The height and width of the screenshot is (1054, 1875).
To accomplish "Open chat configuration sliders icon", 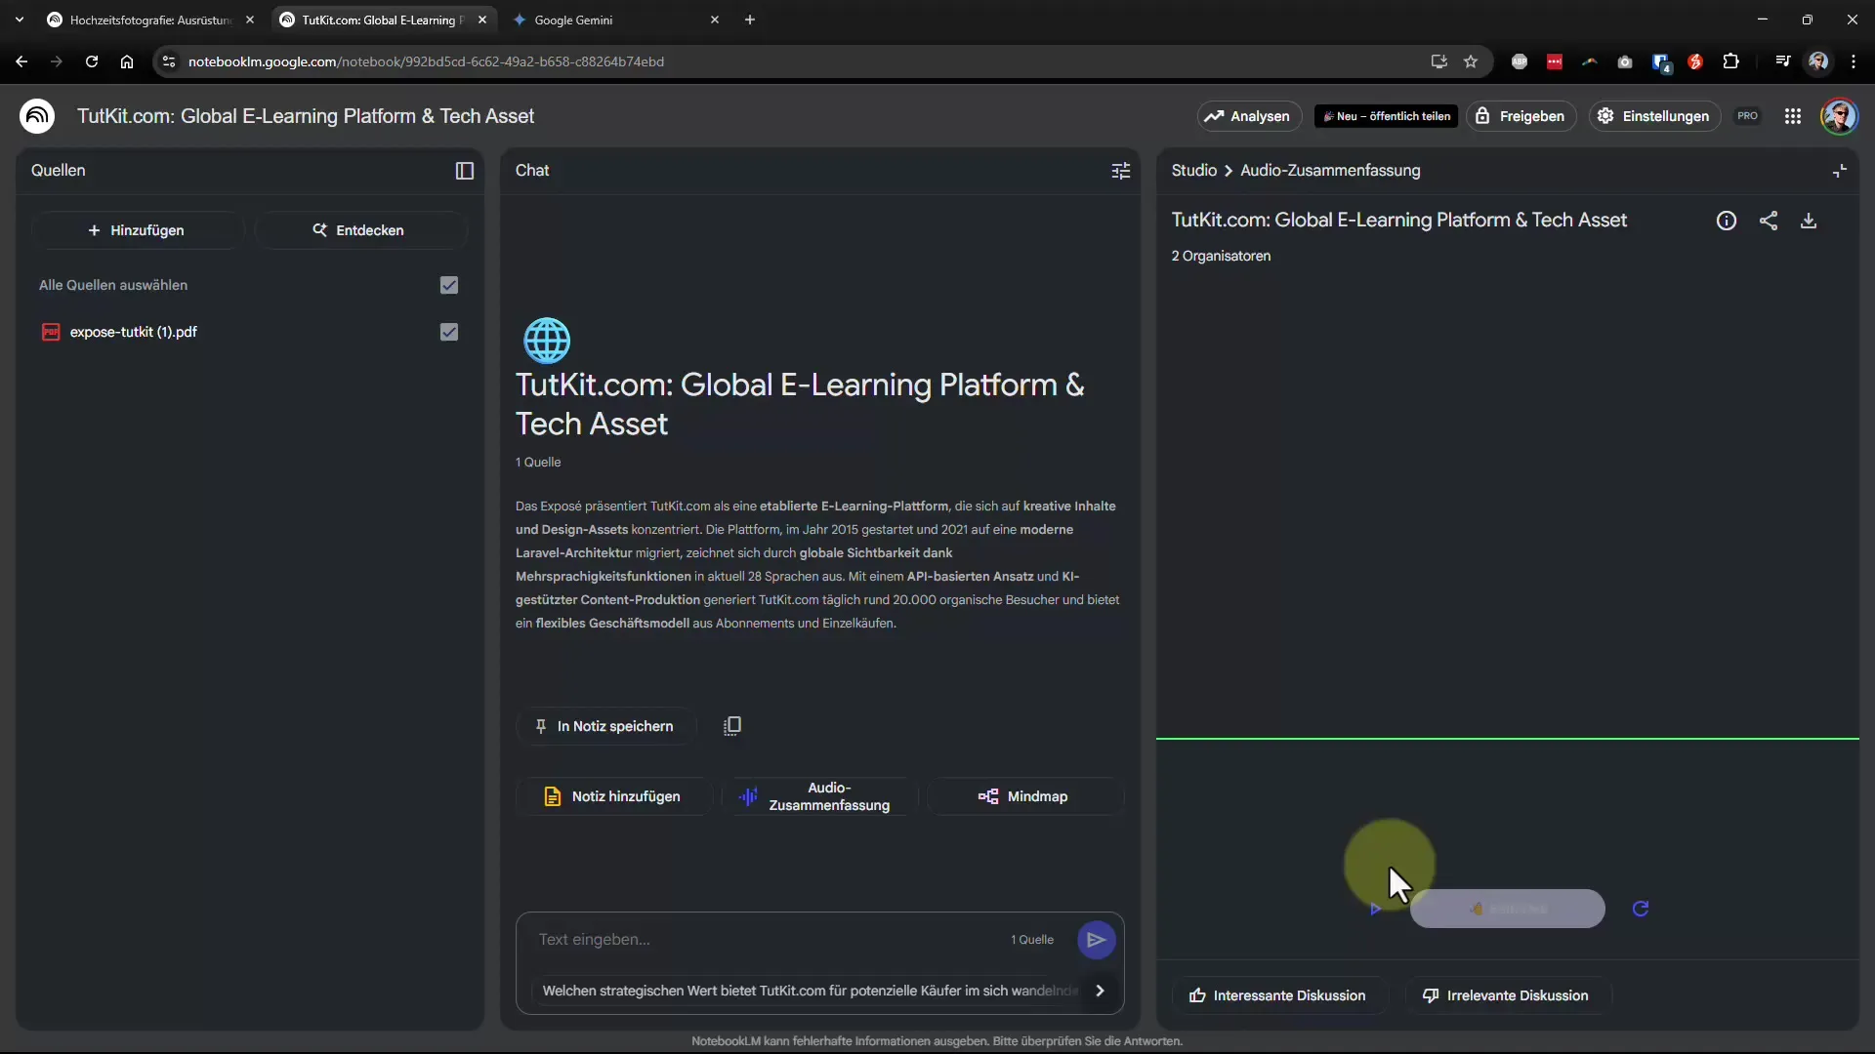I will click(x=1121, y=171).
